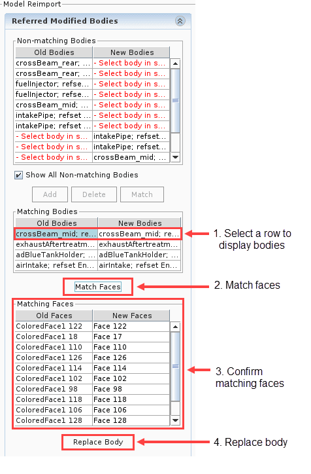
Task: Select crossBeam_mid row in Matching Bodies
Action: [98, 234]
